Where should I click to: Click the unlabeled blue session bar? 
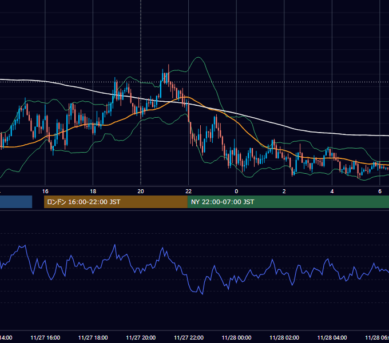point(16,202)
